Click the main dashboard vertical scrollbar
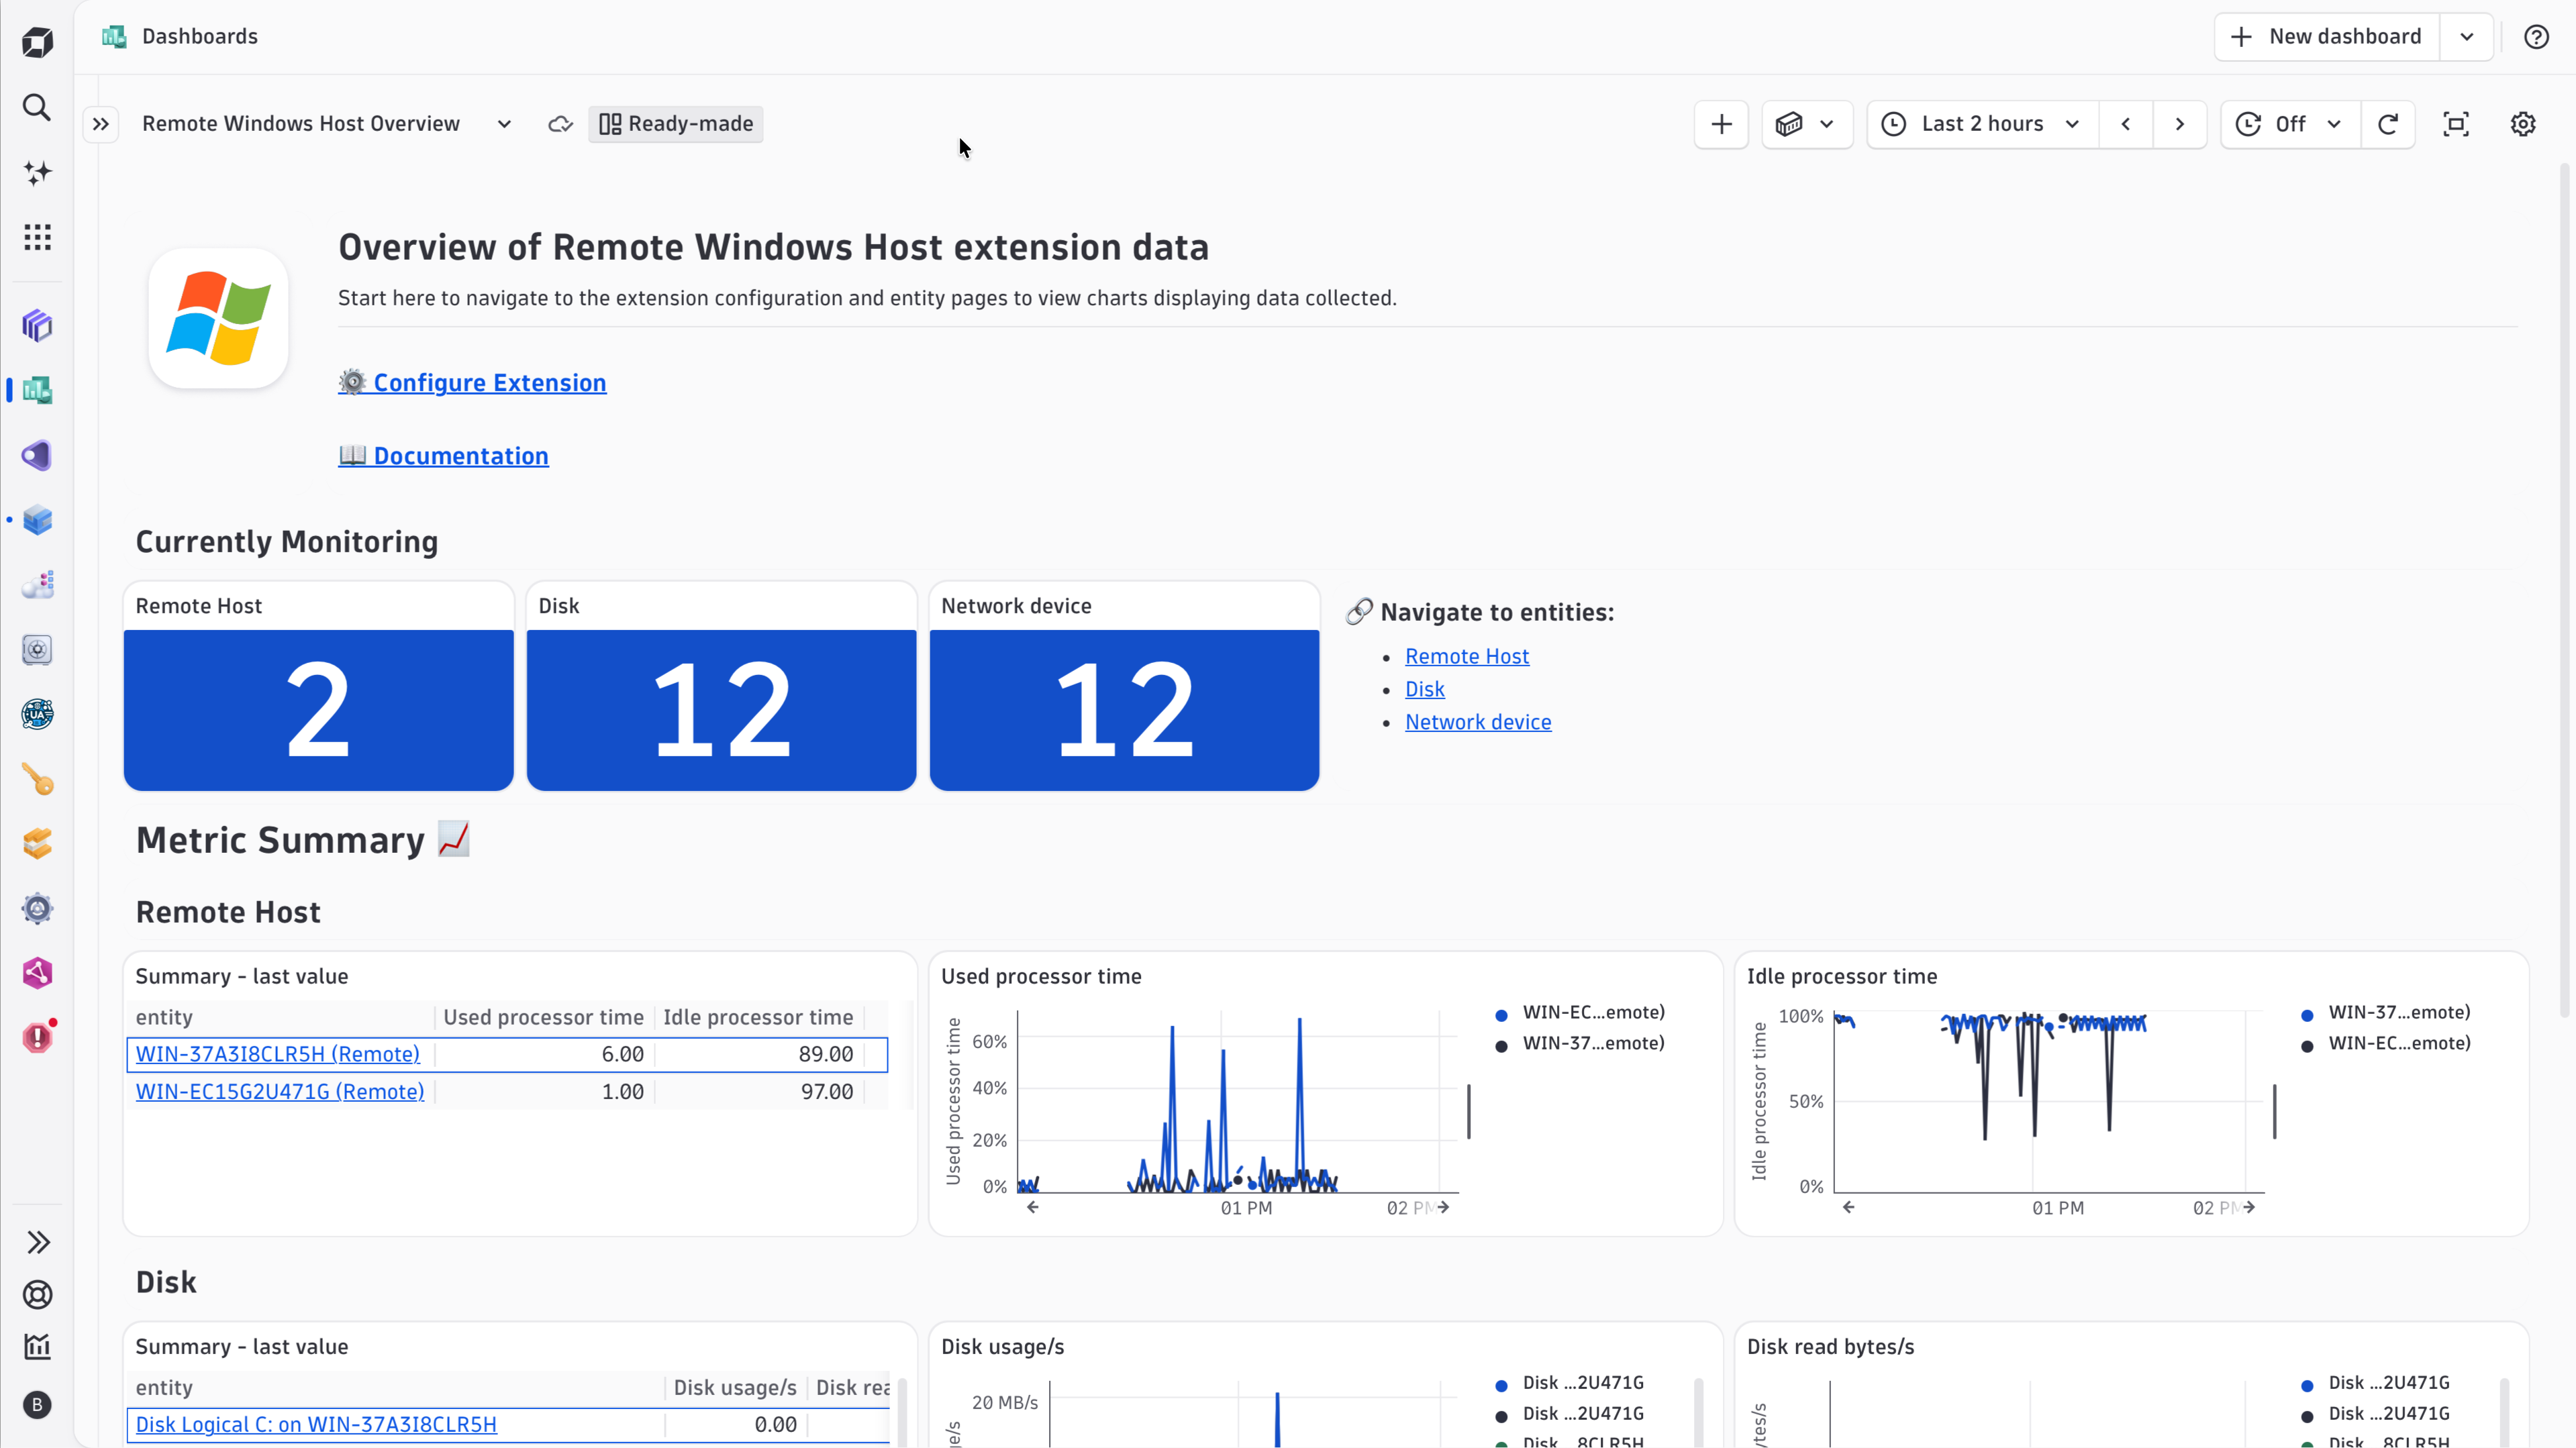 (2565, 590)
